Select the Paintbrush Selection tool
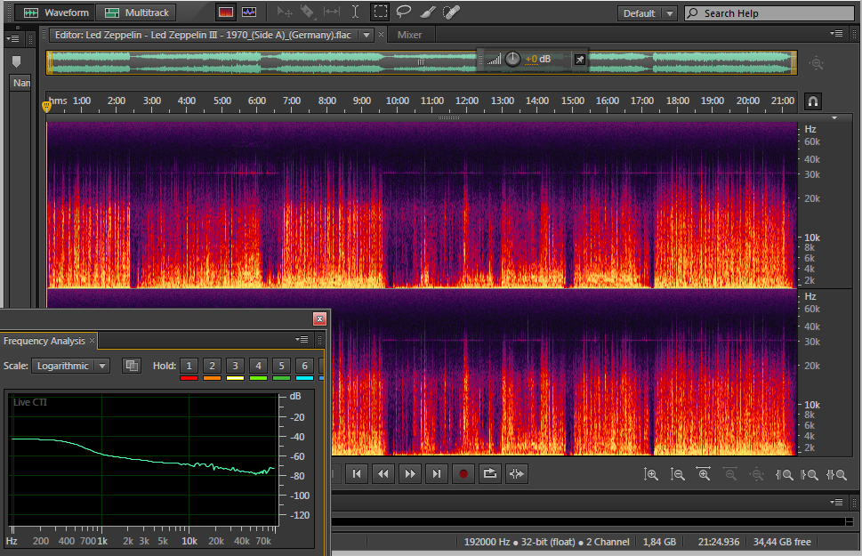Viewport: 862px width, 556px height. coord(427,12)
